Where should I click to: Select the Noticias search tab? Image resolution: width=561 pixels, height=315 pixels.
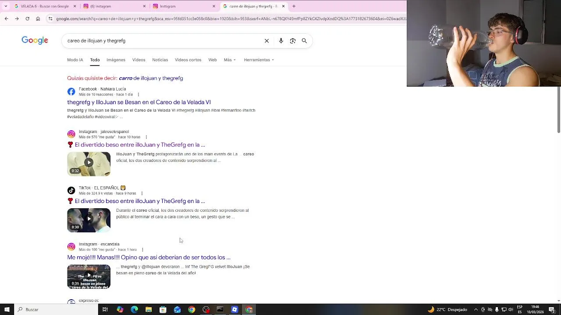[160, 60]
